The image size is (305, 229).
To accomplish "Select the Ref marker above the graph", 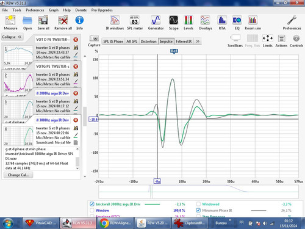I will click(174, 51).
